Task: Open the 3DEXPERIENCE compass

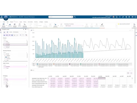Action: 6,18
